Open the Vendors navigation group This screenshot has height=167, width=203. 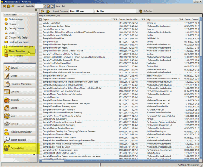tap(19, 124)
